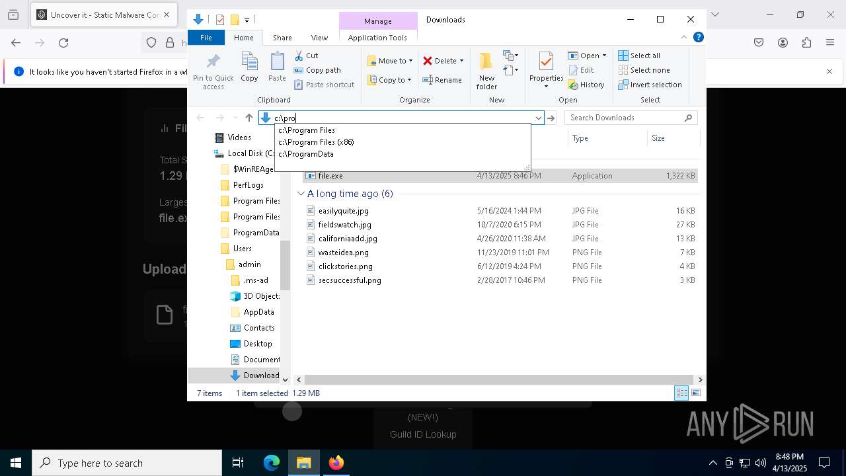Click the quick access toolbar customize arrow
The image size is (846, 476).
point(247,20)
